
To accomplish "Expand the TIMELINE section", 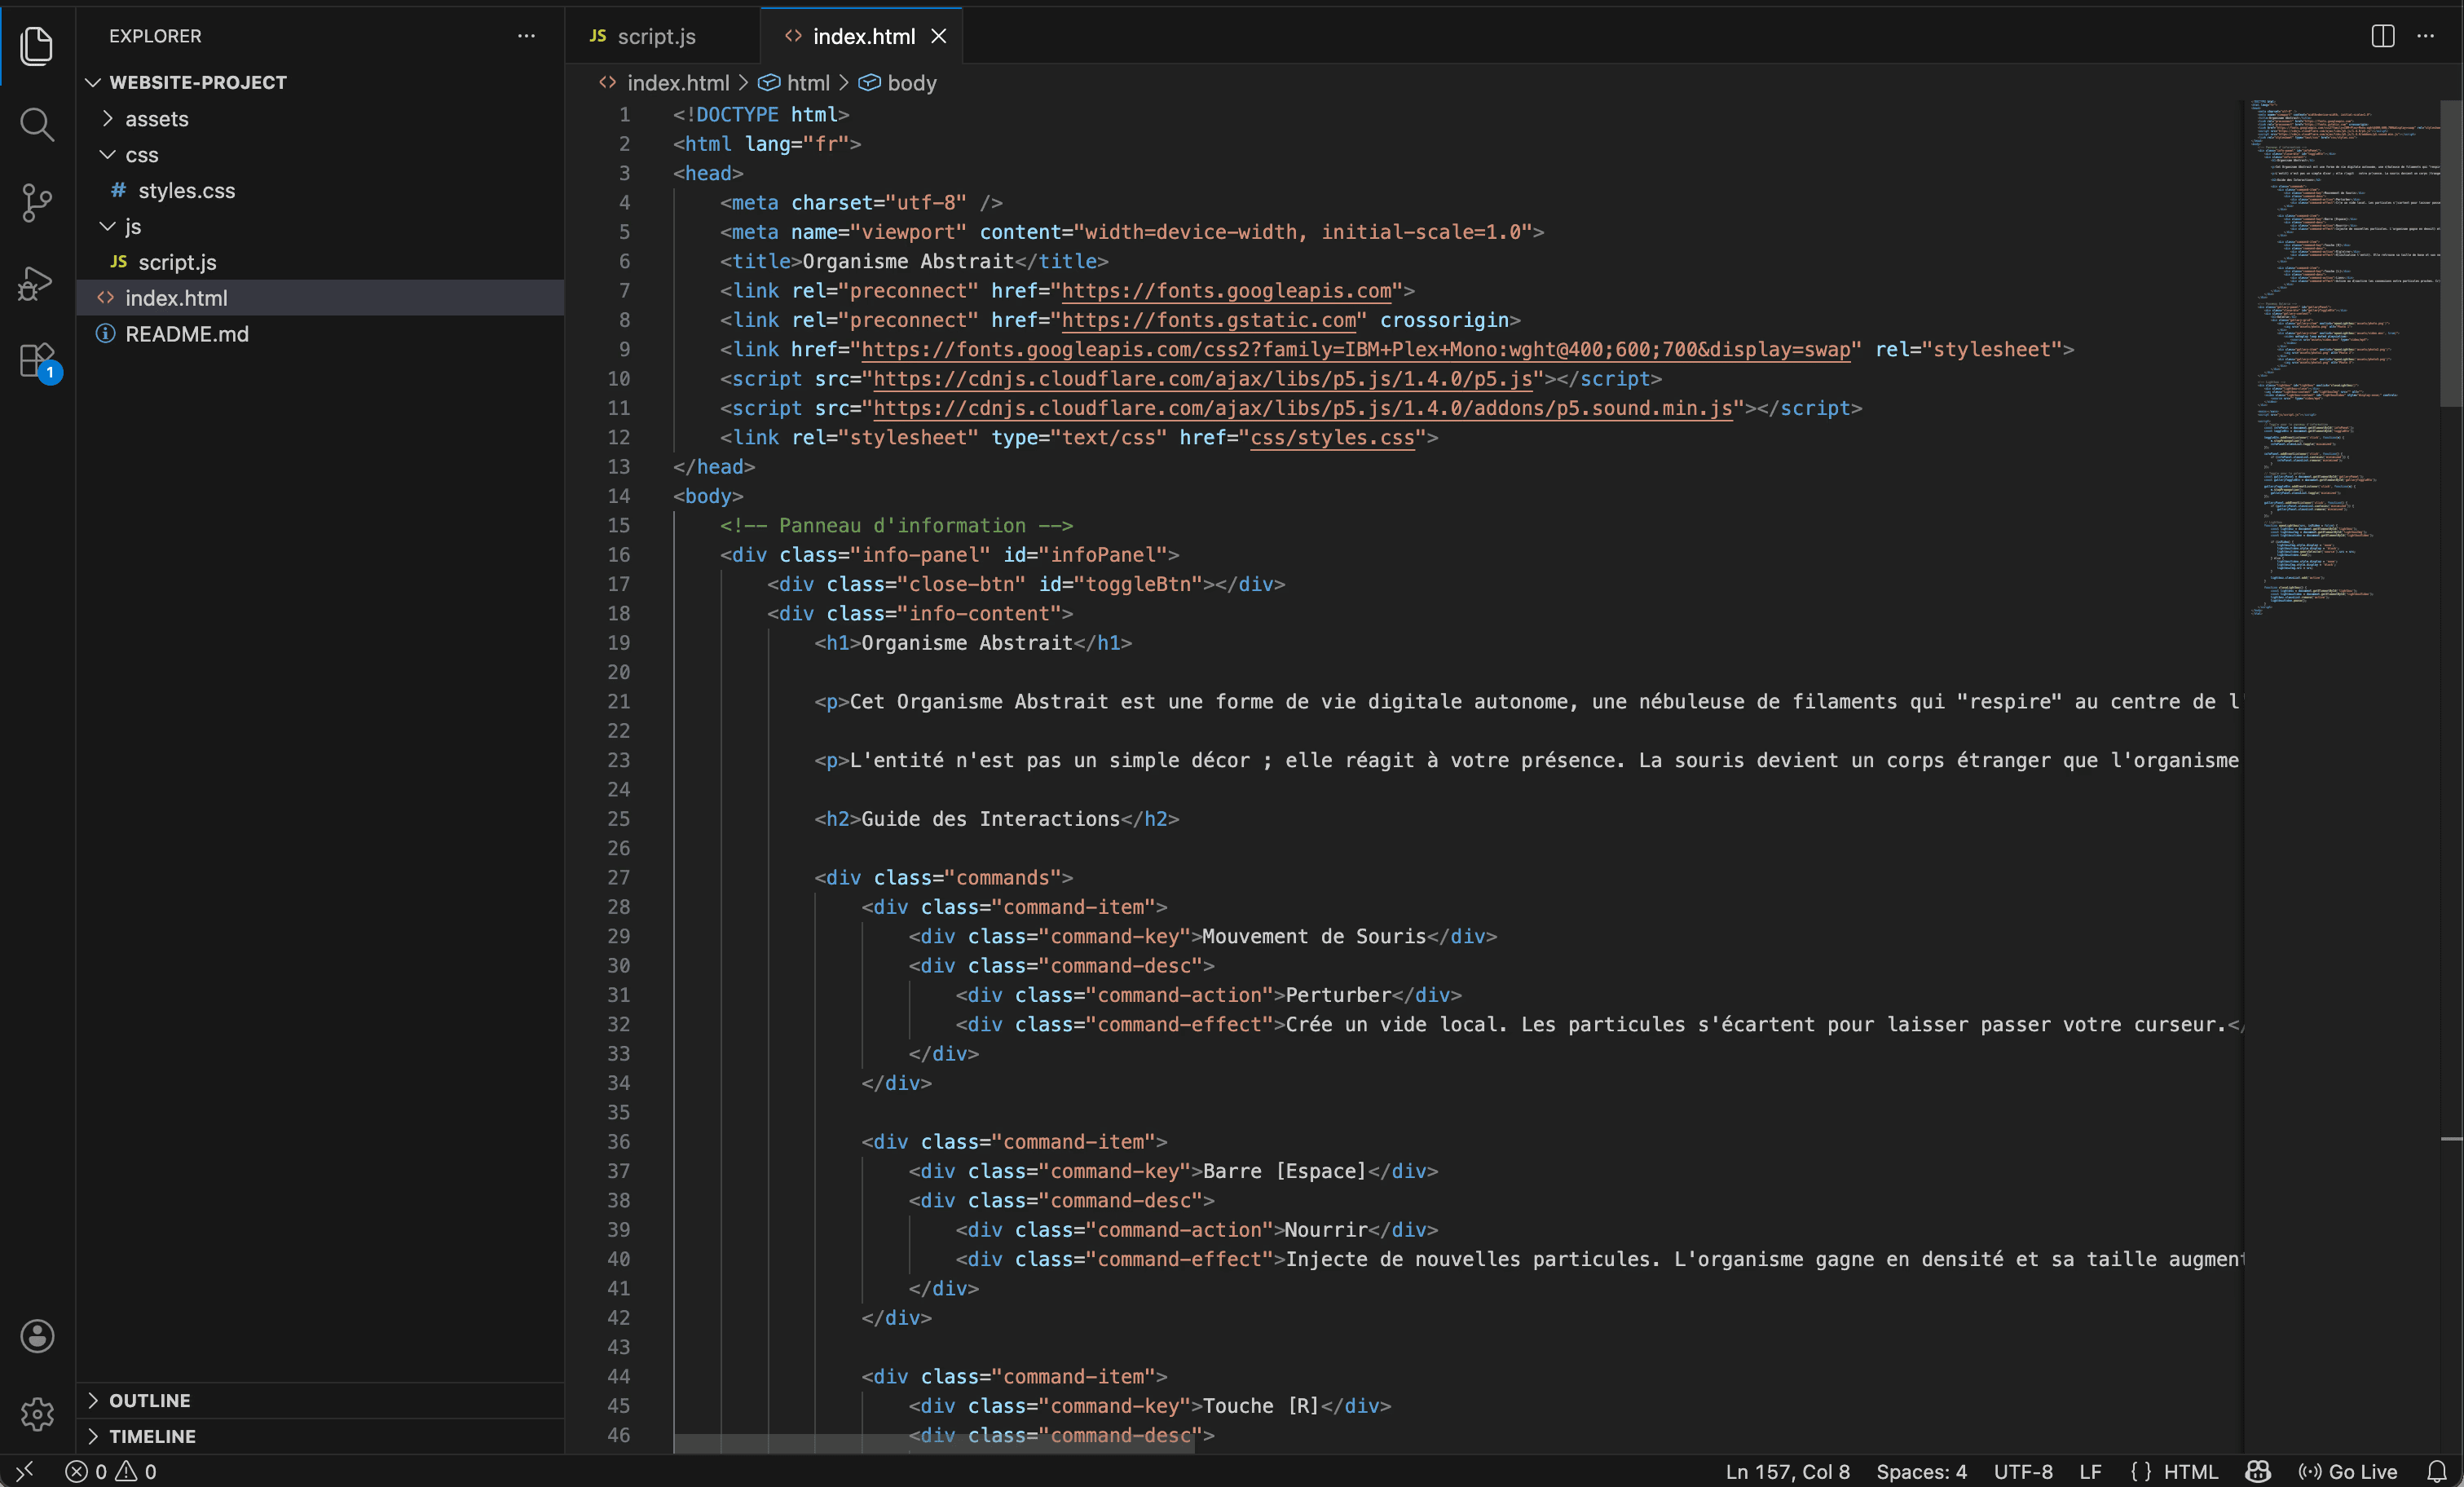I will pos(152,1436).
